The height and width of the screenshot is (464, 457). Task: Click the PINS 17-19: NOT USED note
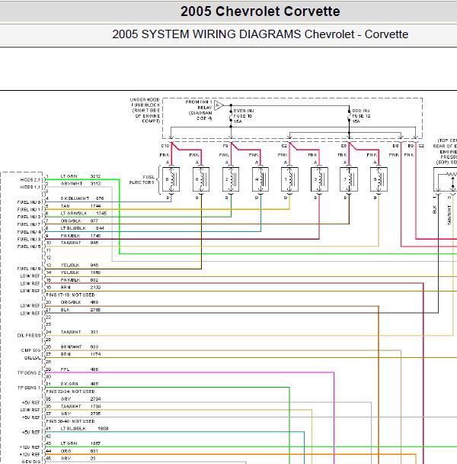coord(70,295)
